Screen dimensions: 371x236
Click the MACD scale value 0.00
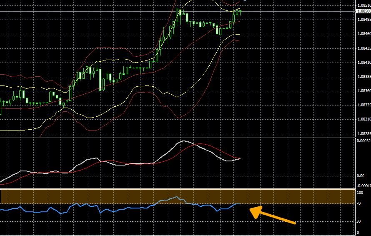[x=360, y=176]
